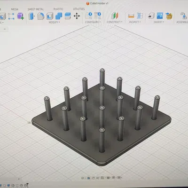Click Grid and Snaps icon
This screenshot has height=188, width=188.
click(114, 178)
